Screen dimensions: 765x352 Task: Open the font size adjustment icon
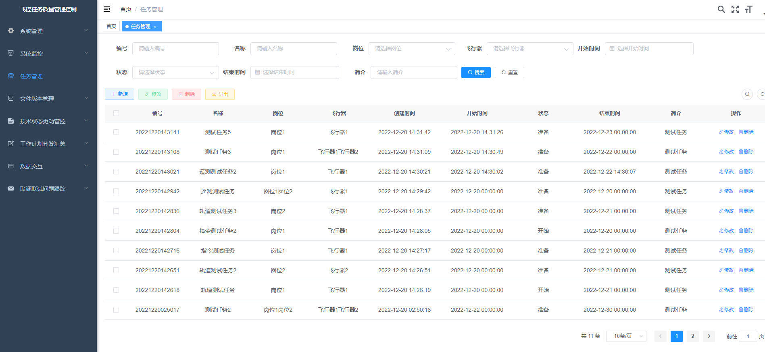[x=749, y=9]
